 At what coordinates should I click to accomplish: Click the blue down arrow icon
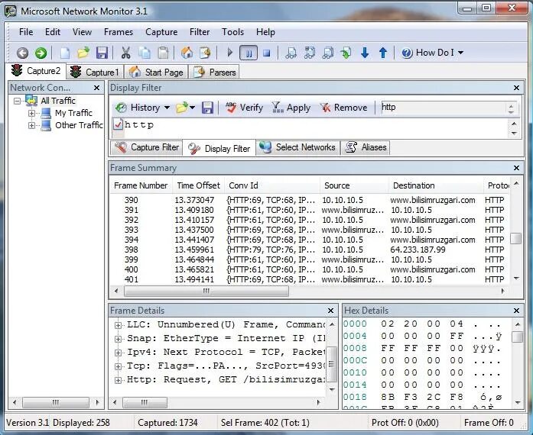(365, 53)
